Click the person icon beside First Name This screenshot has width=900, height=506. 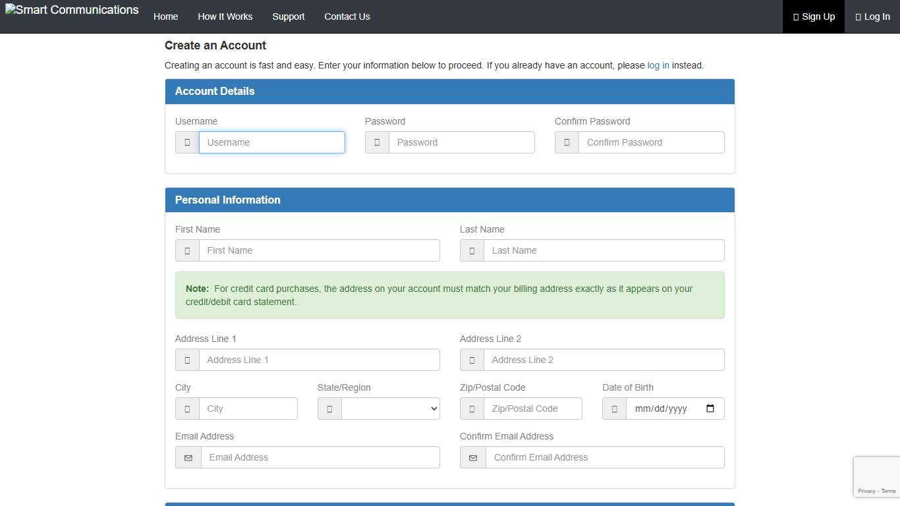tap(186, 250)
